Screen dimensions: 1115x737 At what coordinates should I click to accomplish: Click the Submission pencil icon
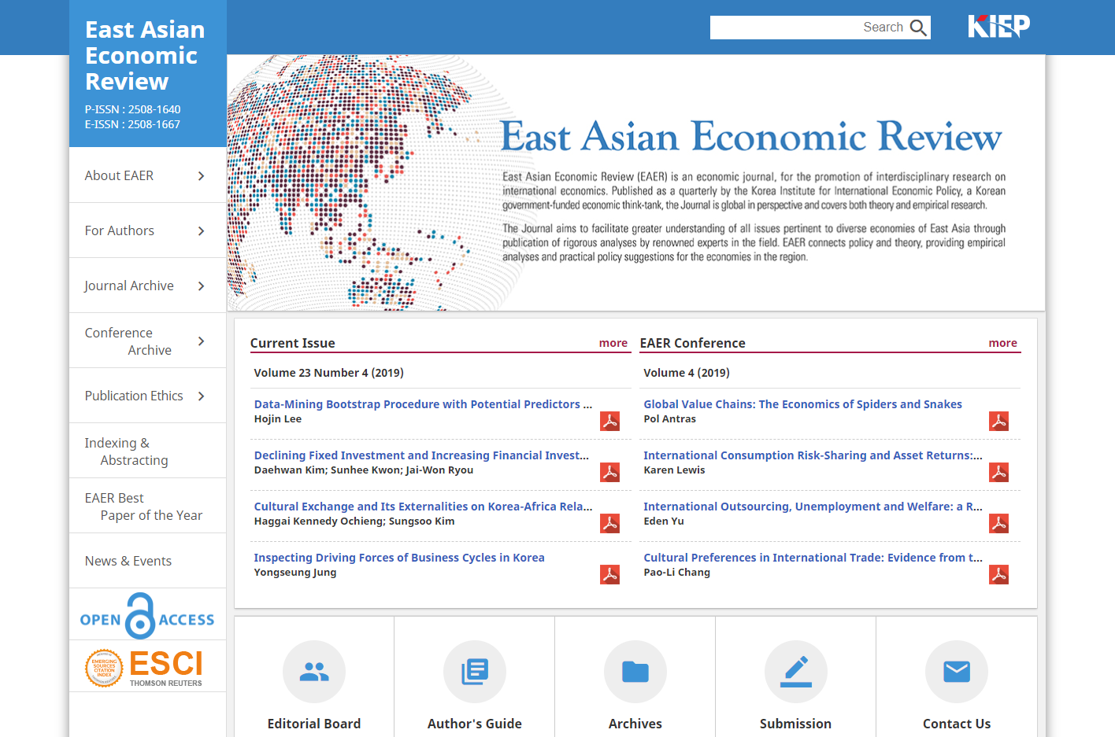click(x=796, y=672)
